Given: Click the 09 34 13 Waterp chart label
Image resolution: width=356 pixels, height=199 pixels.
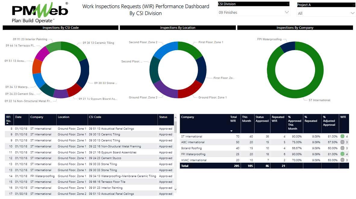Looking at the screenshot, I should (x=17, y=87).
